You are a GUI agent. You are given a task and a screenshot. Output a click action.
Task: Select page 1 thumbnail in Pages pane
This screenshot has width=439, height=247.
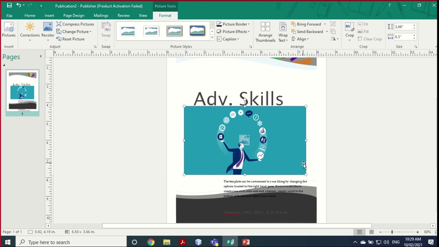pos(22,91)
